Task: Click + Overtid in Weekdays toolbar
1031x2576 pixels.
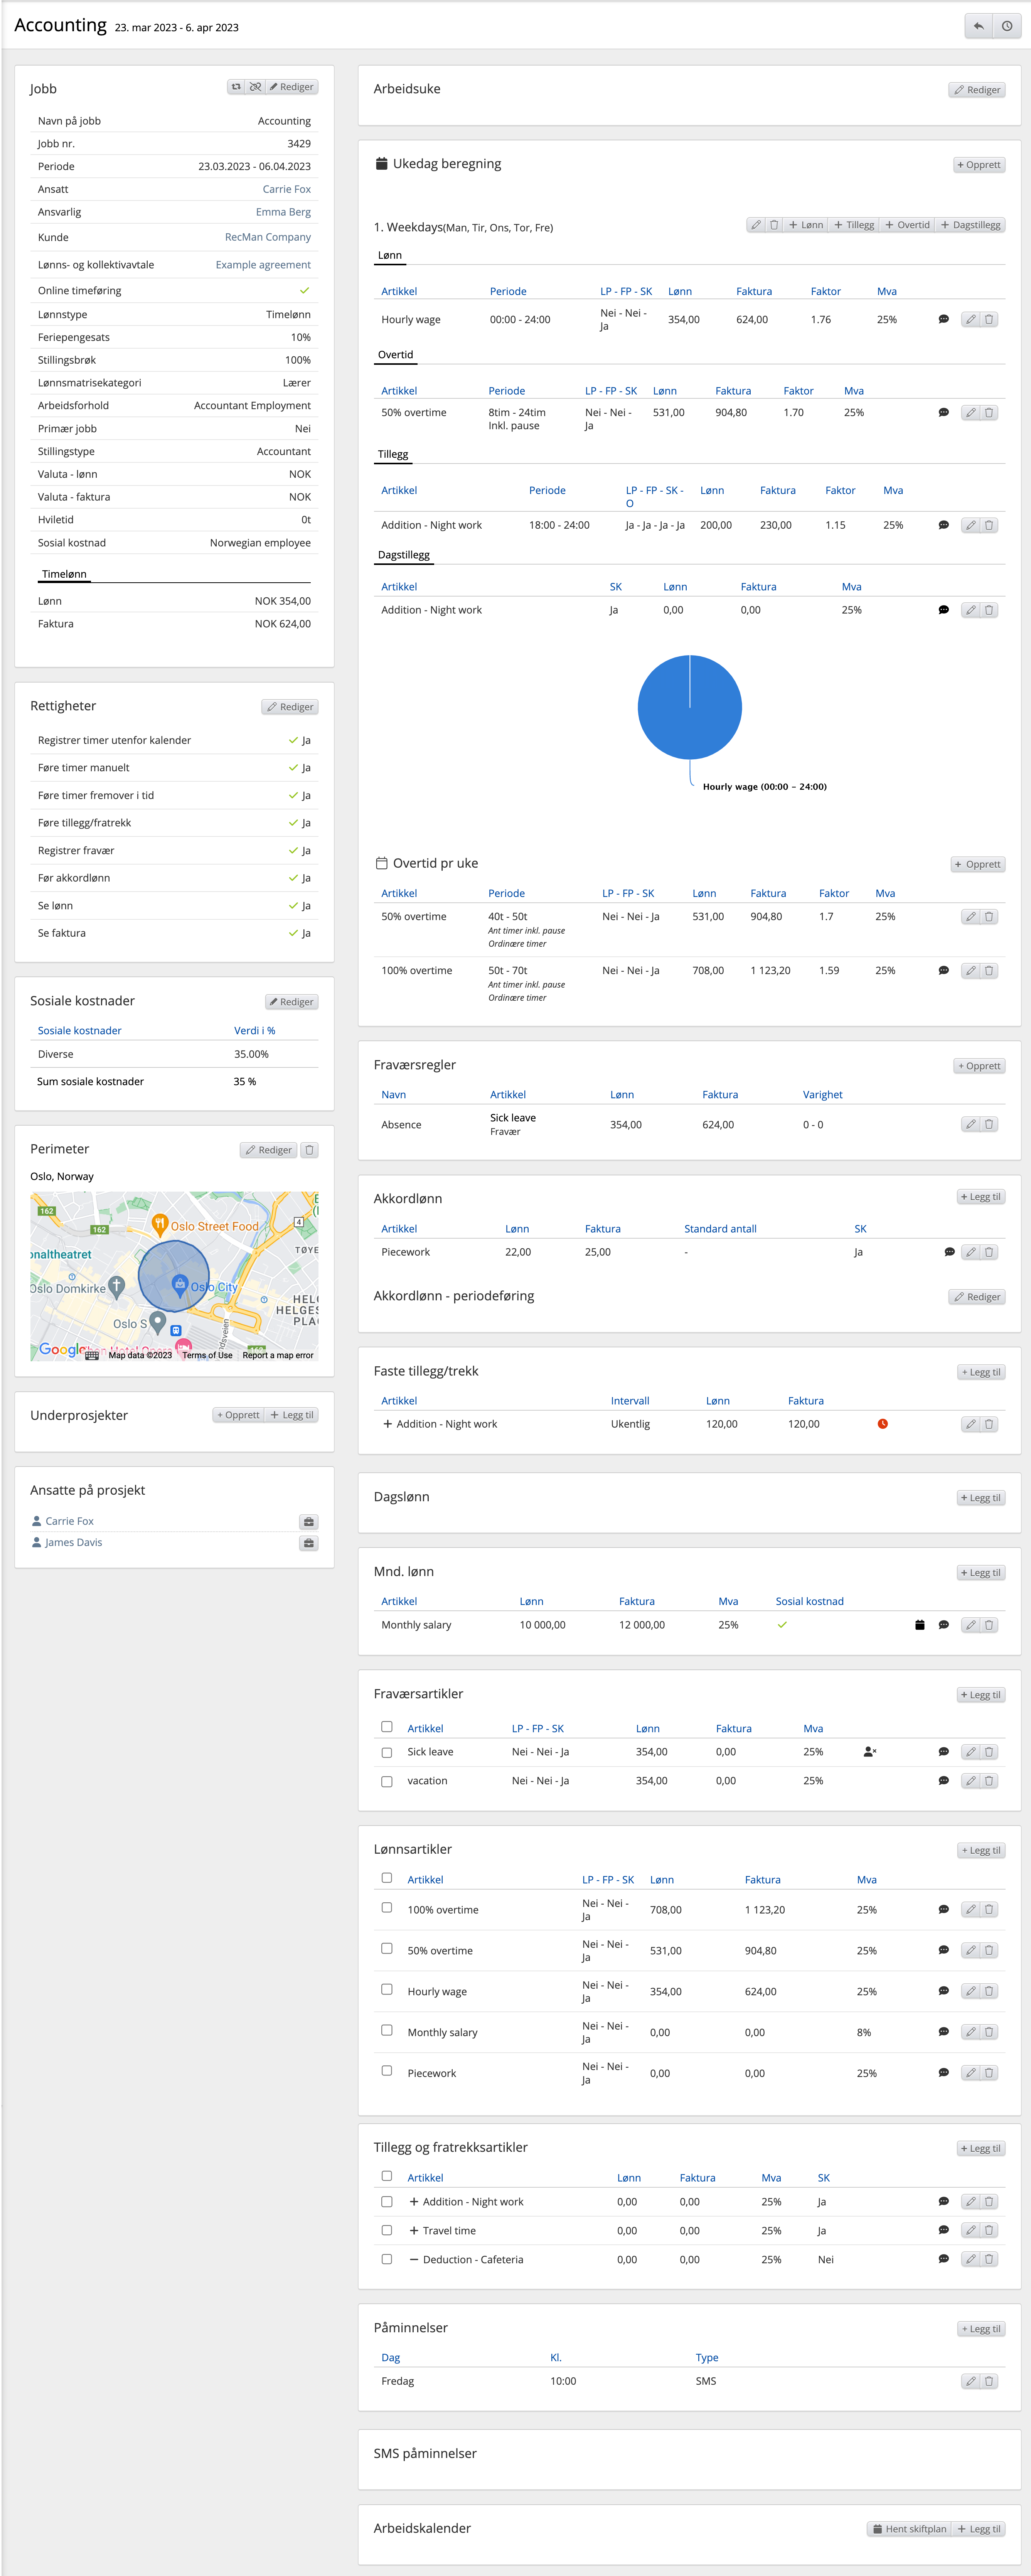Action: tap(907, 225)
